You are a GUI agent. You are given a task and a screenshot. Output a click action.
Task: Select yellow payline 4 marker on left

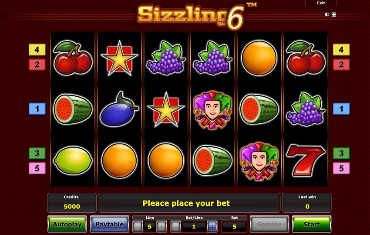pos(37,50)
